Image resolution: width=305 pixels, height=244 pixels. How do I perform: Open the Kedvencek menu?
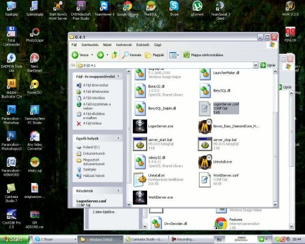pyautogui.click(x=124, y=45)
